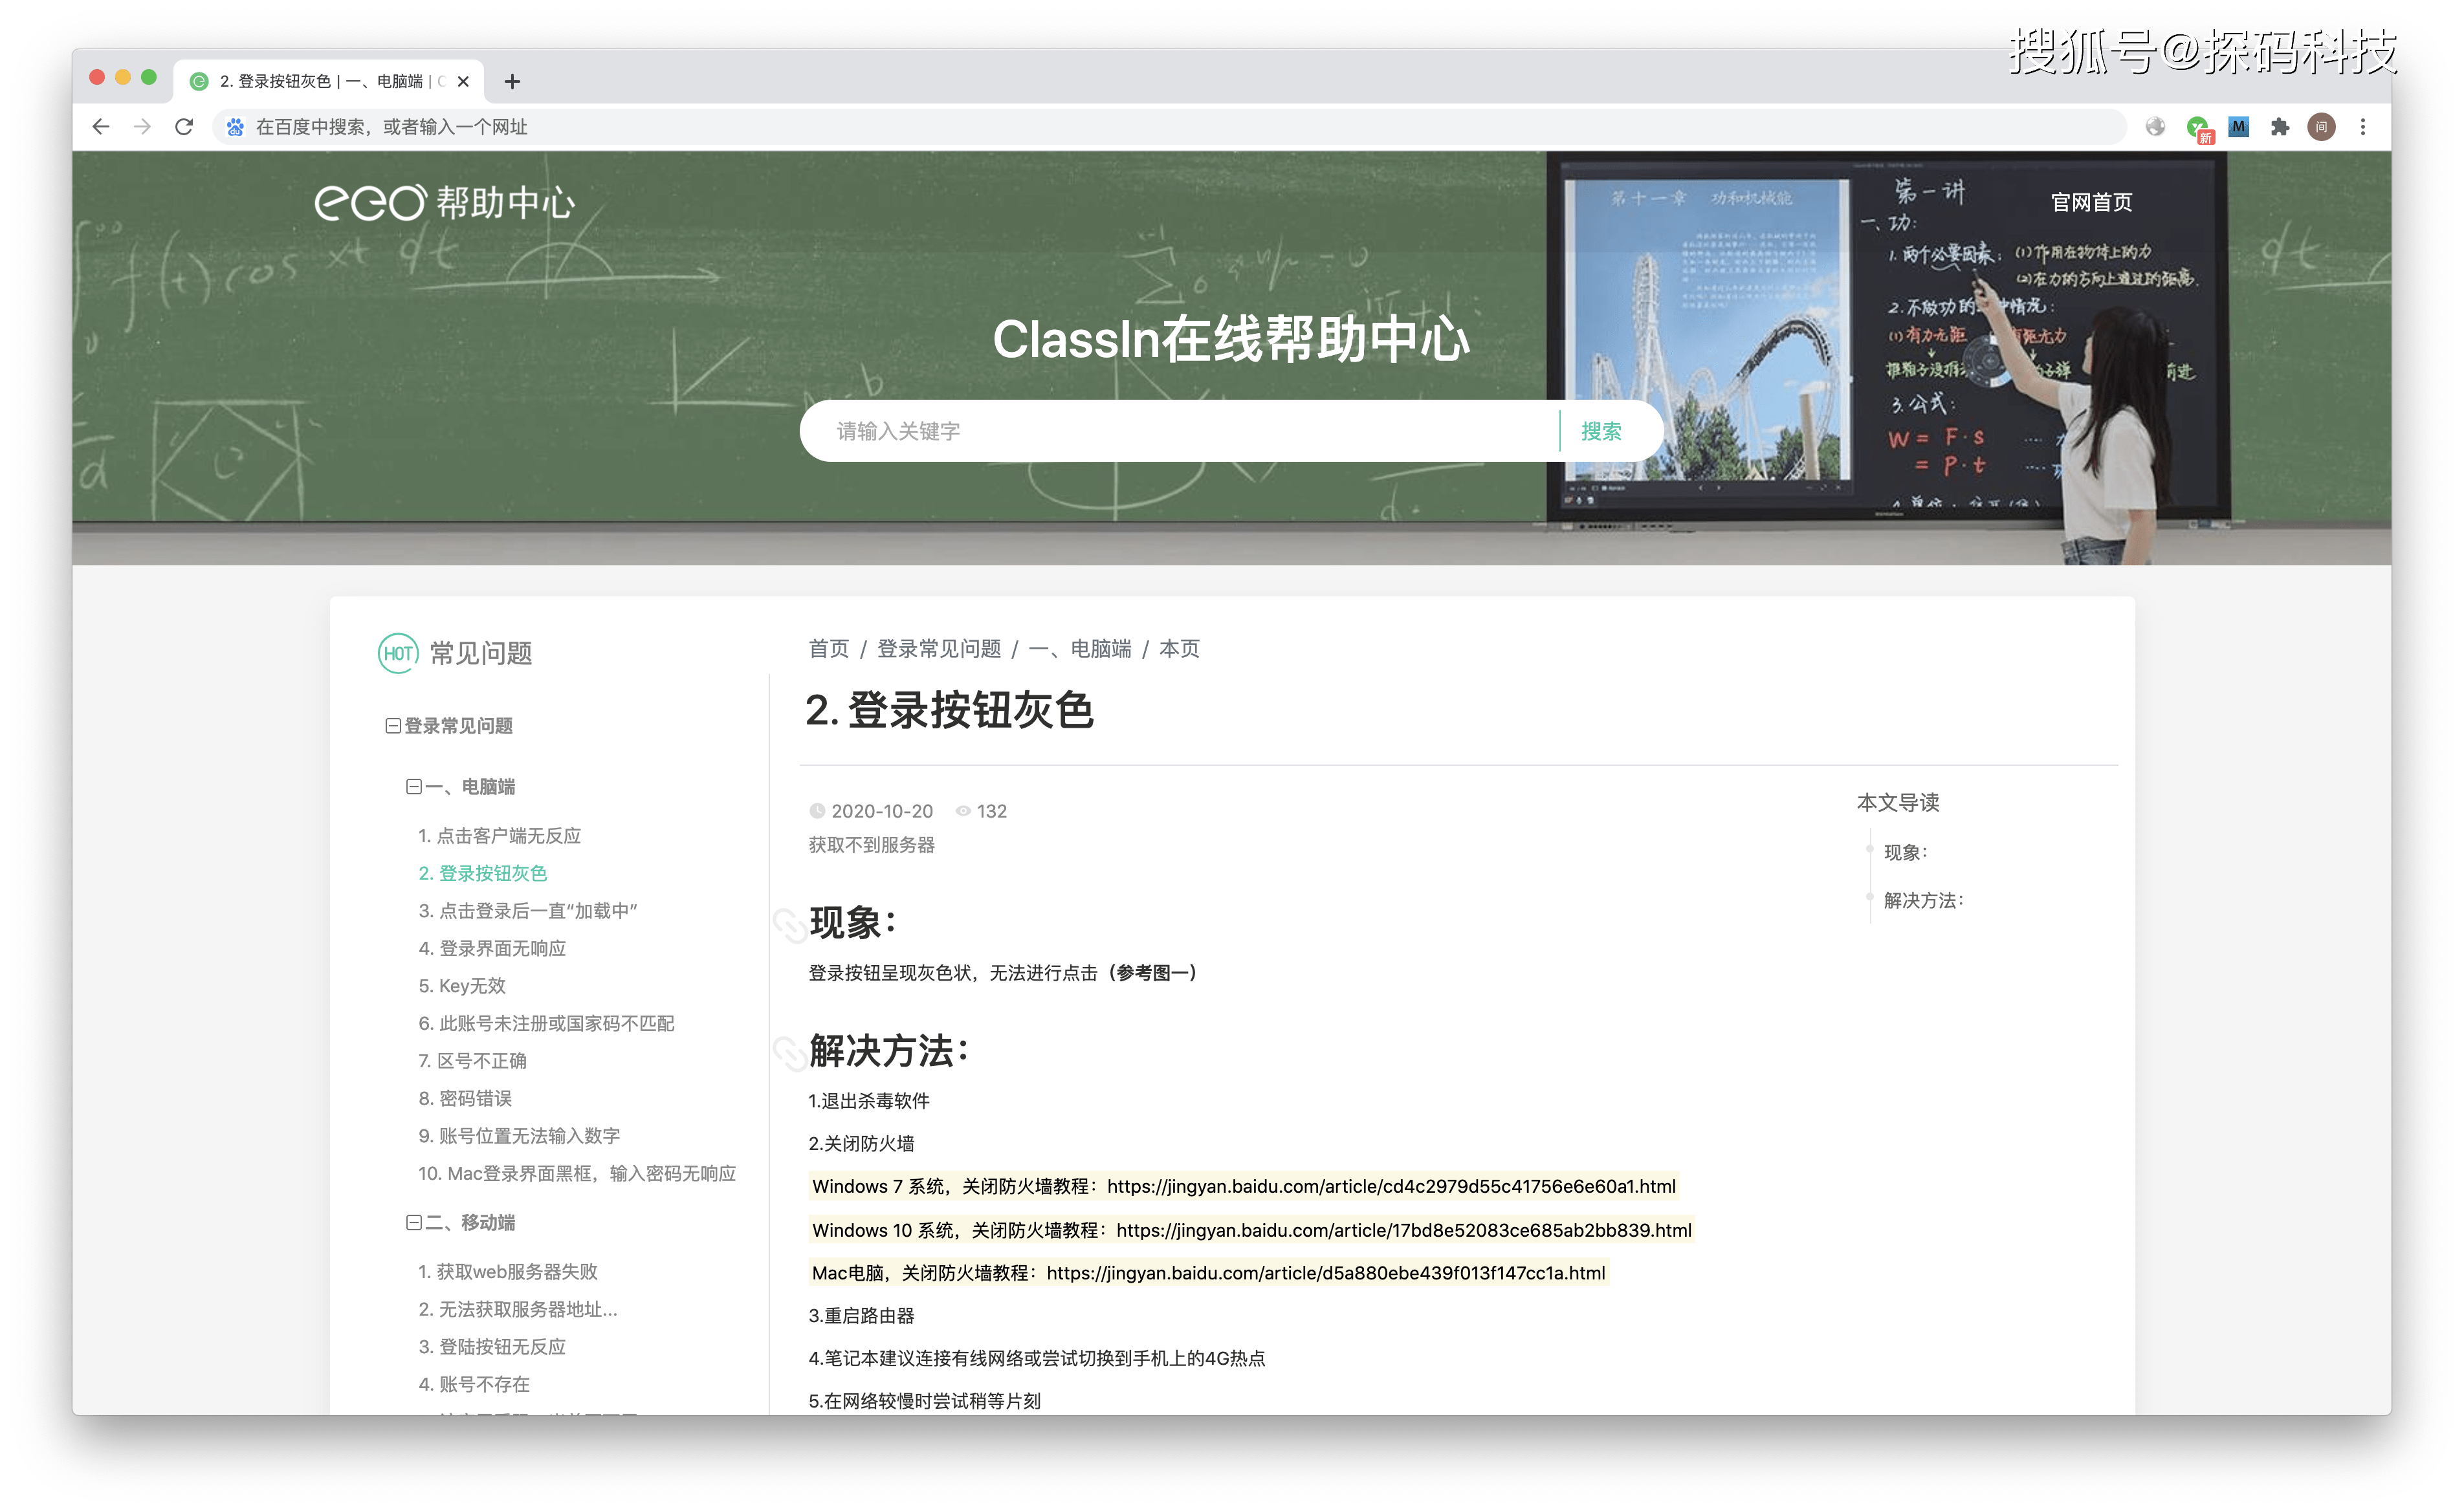Click the eeo 帮助中心 logo
Viewport: 2464px width, 1511px height.
pyautogui.click(x=444, y=203)
